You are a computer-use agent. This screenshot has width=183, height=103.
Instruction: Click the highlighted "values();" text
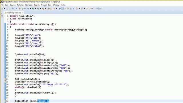pyautogui.click(x=43, y=101)
